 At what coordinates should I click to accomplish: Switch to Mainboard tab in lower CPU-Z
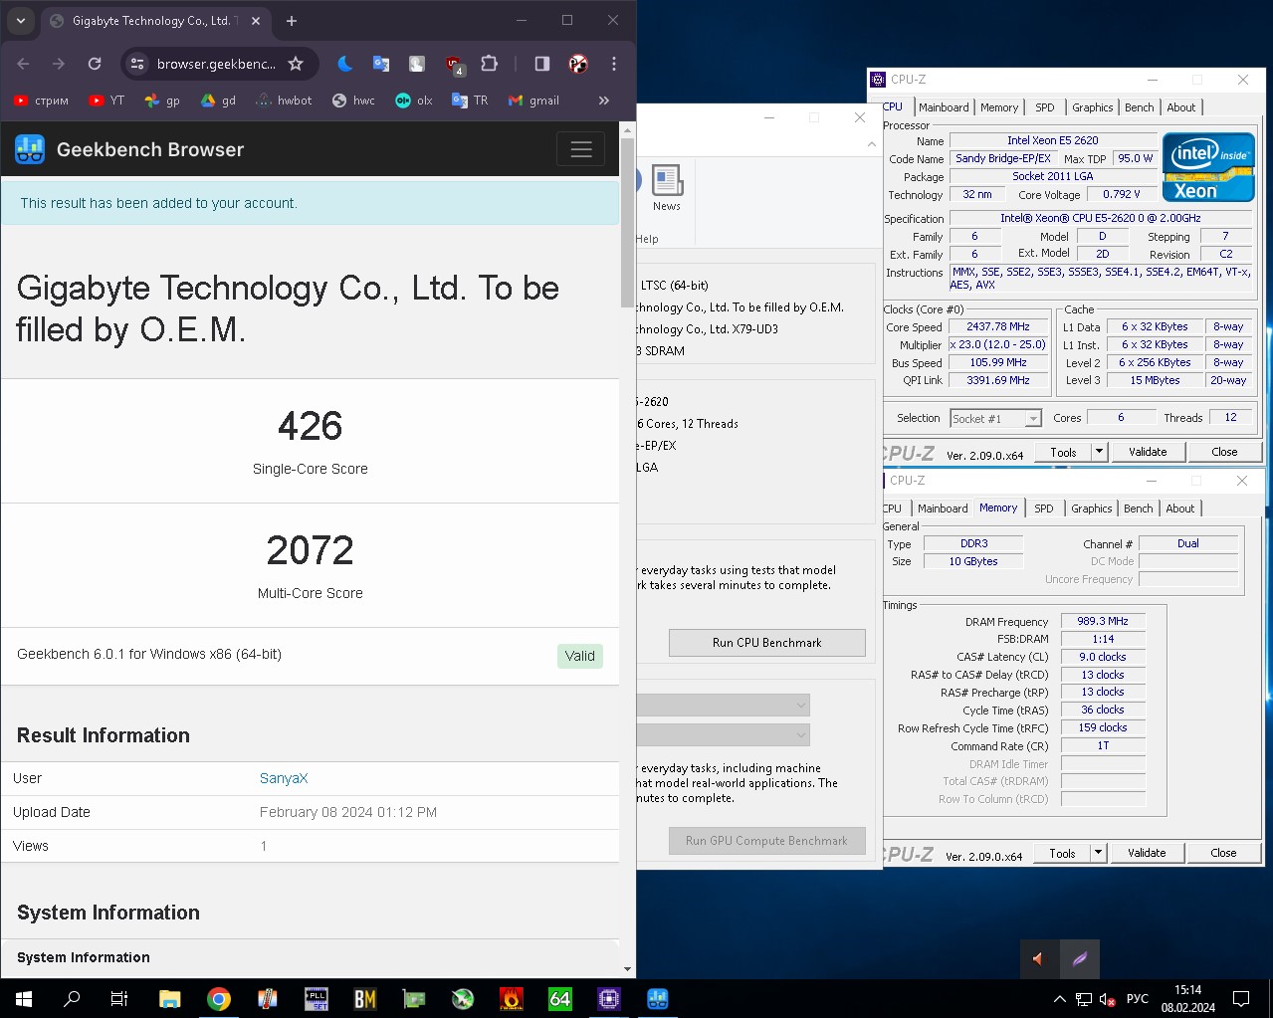(943, 509)
